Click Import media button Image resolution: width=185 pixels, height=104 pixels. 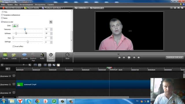[x=32, y=8]
